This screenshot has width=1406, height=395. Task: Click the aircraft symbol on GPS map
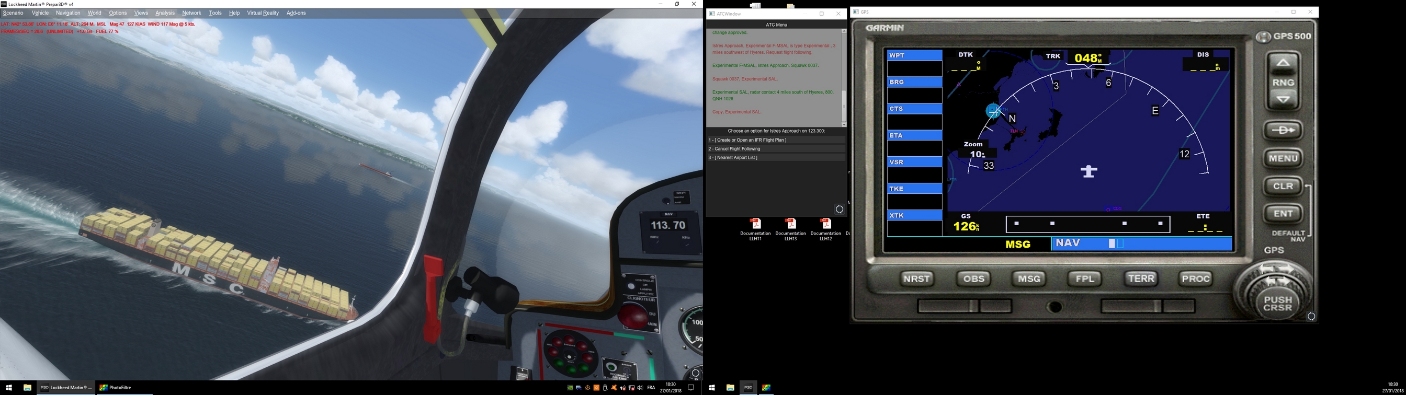(1089, 171)
